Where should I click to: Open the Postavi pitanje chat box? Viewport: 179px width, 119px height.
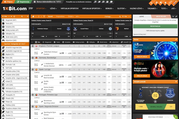(159, 117)
